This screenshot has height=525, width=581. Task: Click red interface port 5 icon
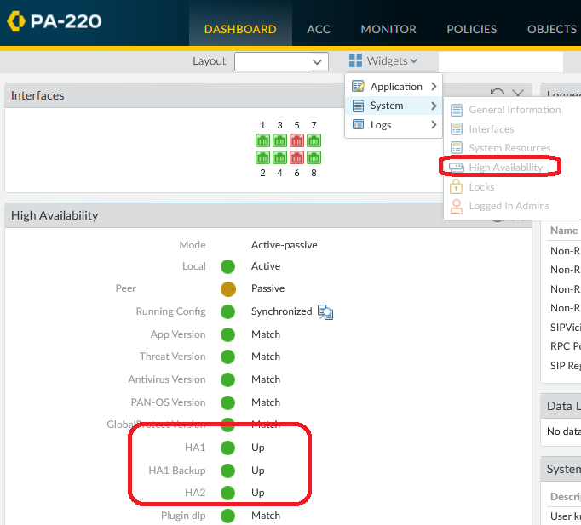pyautogui.click(x=296, y=141)
